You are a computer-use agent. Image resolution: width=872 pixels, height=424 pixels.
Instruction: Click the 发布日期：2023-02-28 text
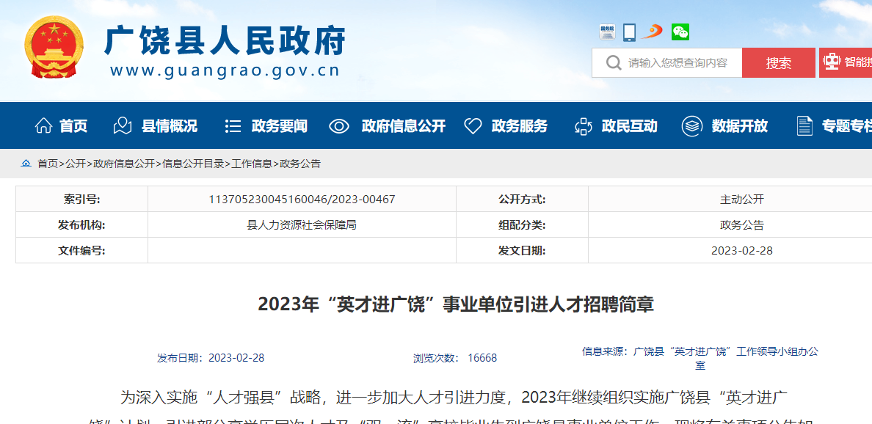tap(211, 358)
